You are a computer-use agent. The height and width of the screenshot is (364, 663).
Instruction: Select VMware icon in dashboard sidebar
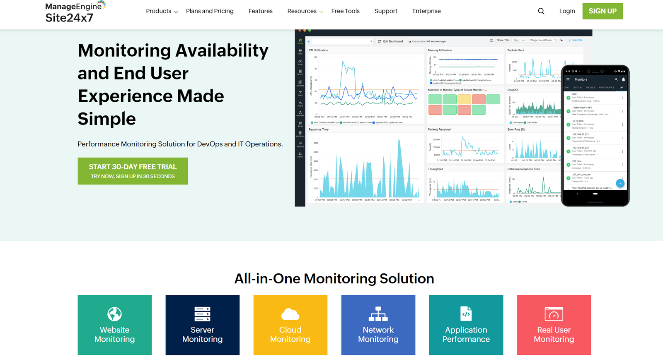pyautogui.click(x=300, y=83)
